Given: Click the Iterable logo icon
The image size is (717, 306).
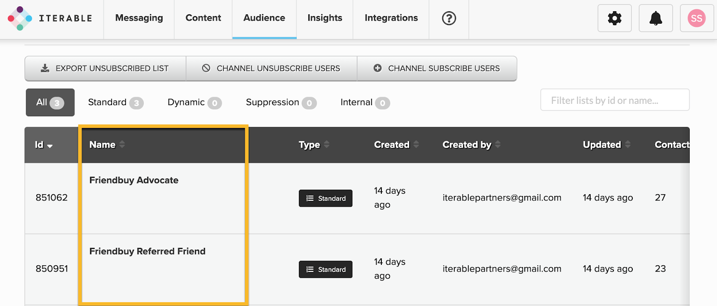Looking at the screenshot, I should pyautogui.click(x=20, y=18).
